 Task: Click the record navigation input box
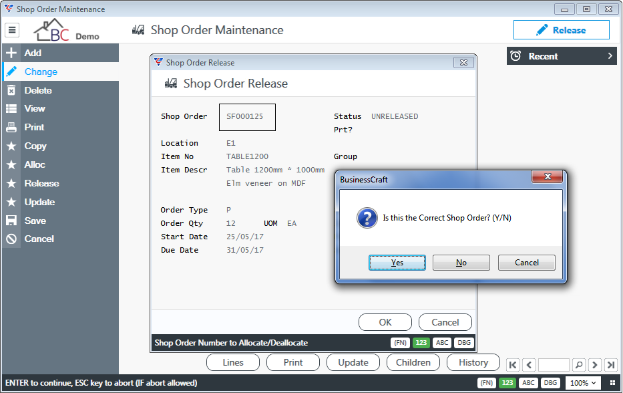click(554, 364)
